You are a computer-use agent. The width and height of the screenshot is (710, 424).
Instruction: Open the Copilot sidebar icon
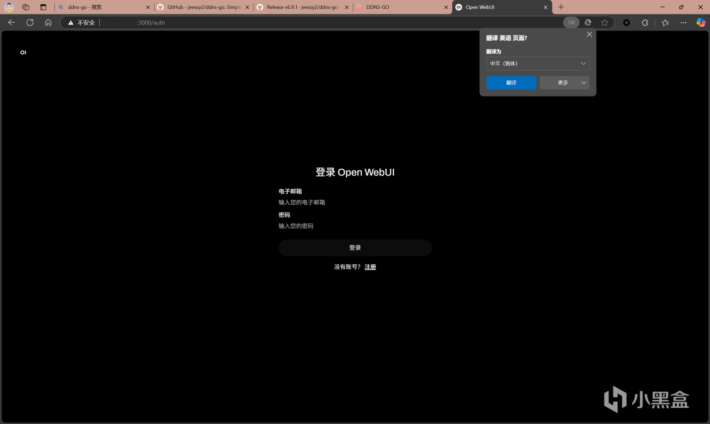click(x=701, y=22)
